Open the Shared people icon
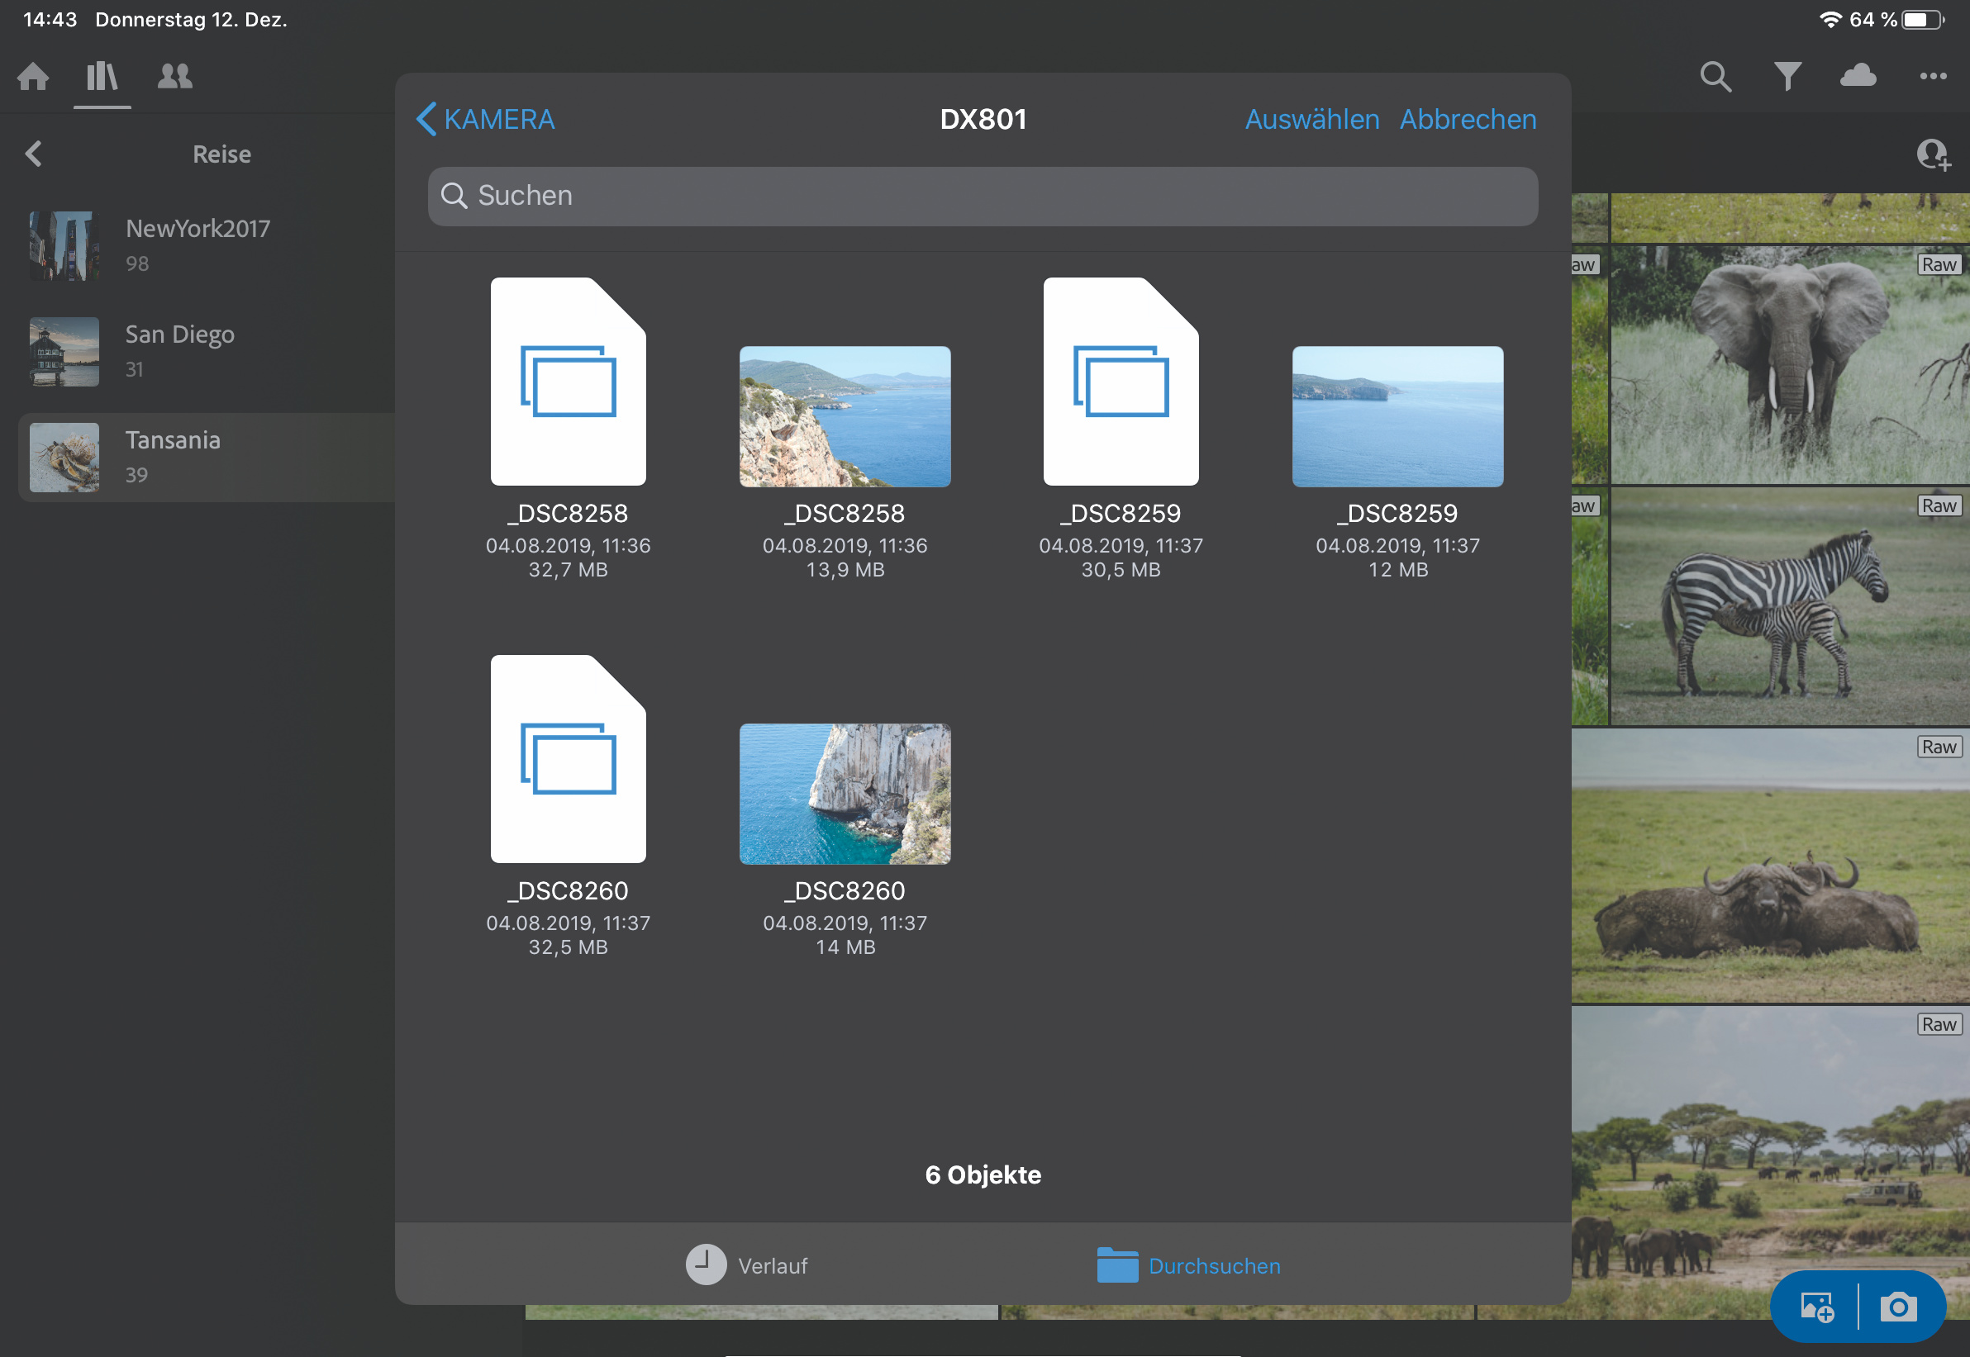Viewport: 1970px width, 1357px height. click(174, 77)
